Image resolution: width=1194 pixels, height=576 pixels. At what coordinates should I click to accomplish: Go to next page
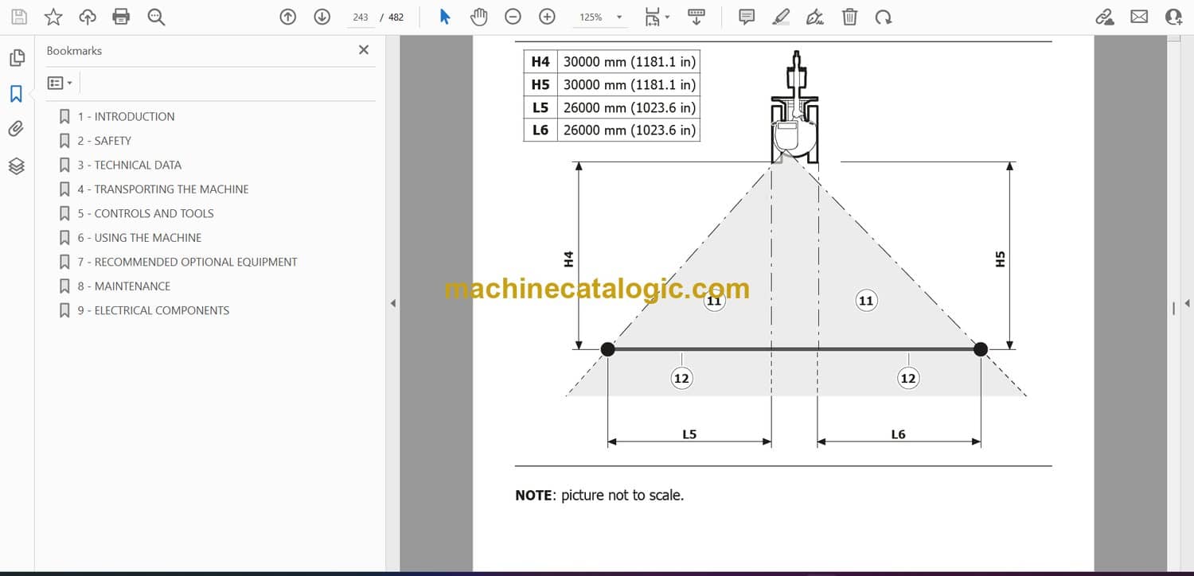[x=322, y=17]
